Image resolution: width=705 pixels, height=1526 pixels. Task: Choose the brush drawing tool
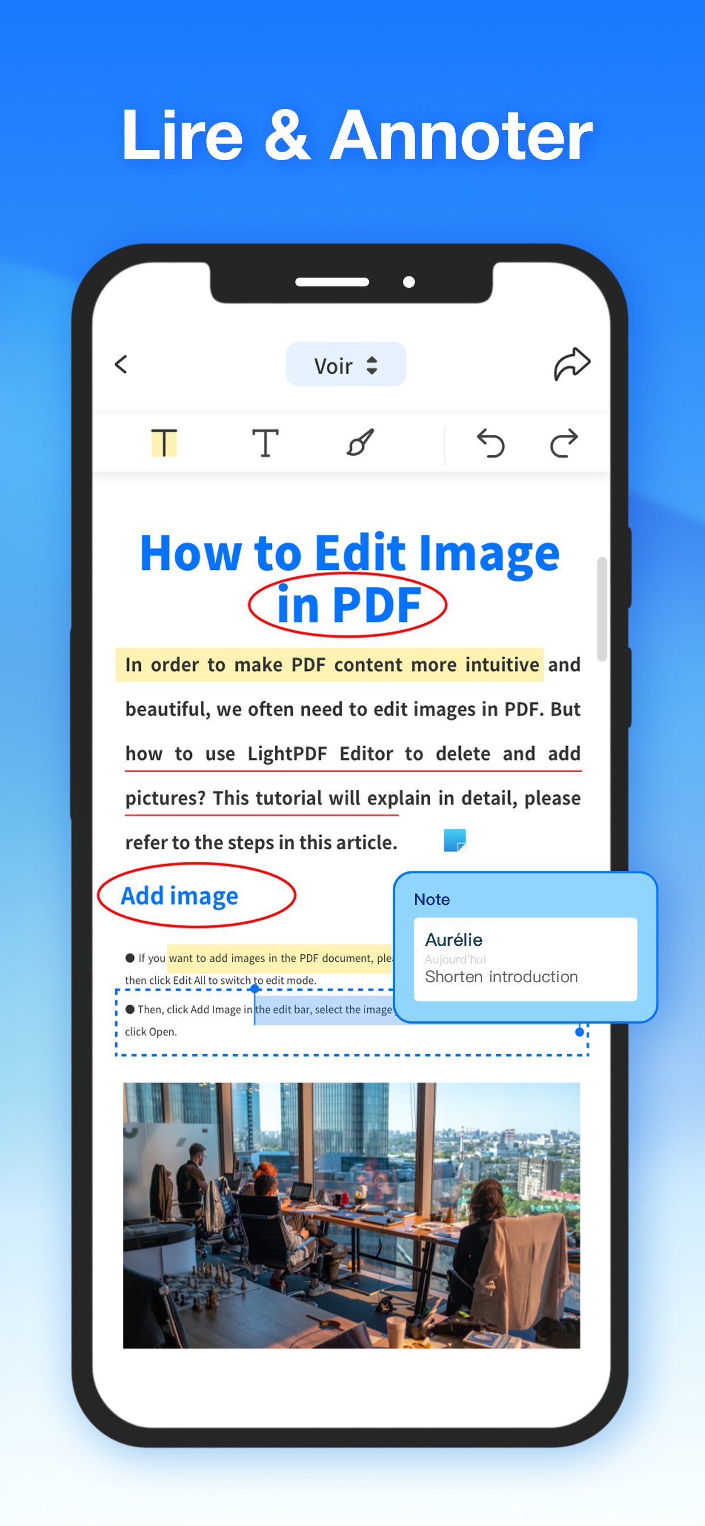tap(360, 442)
